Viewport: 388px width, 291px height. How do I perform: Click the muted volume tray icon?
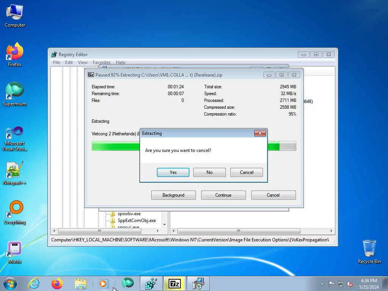point(350,284)
